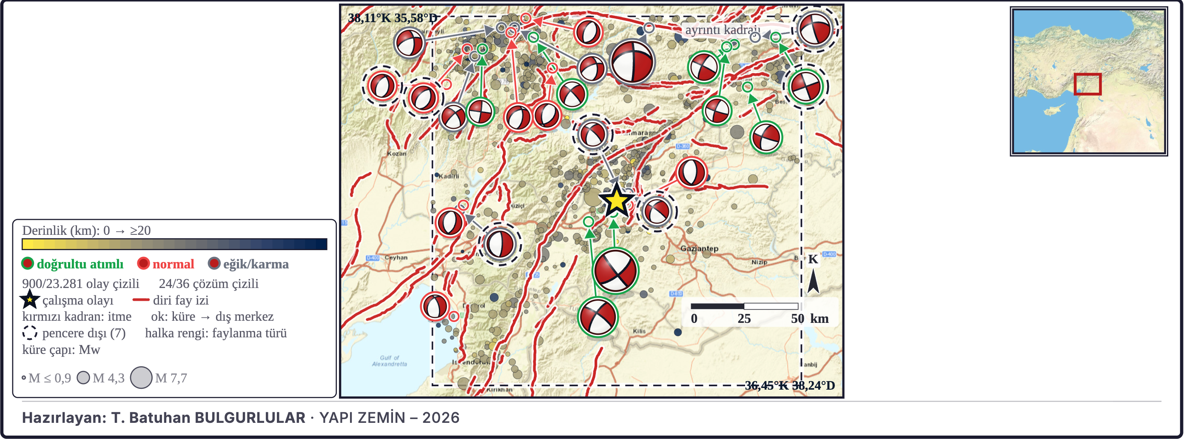Click the 'M ≤ 0,9' magnitude circle
This screenshot has width=1184, height=439.
(x=24, y=378)
